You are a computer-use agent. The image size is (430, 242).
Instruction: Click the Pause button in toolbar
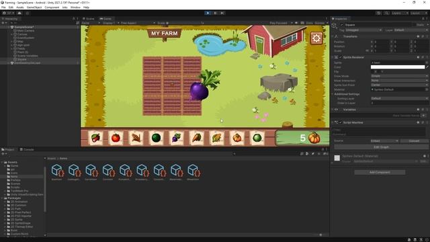pyautogui.click(x=215, y=13)
